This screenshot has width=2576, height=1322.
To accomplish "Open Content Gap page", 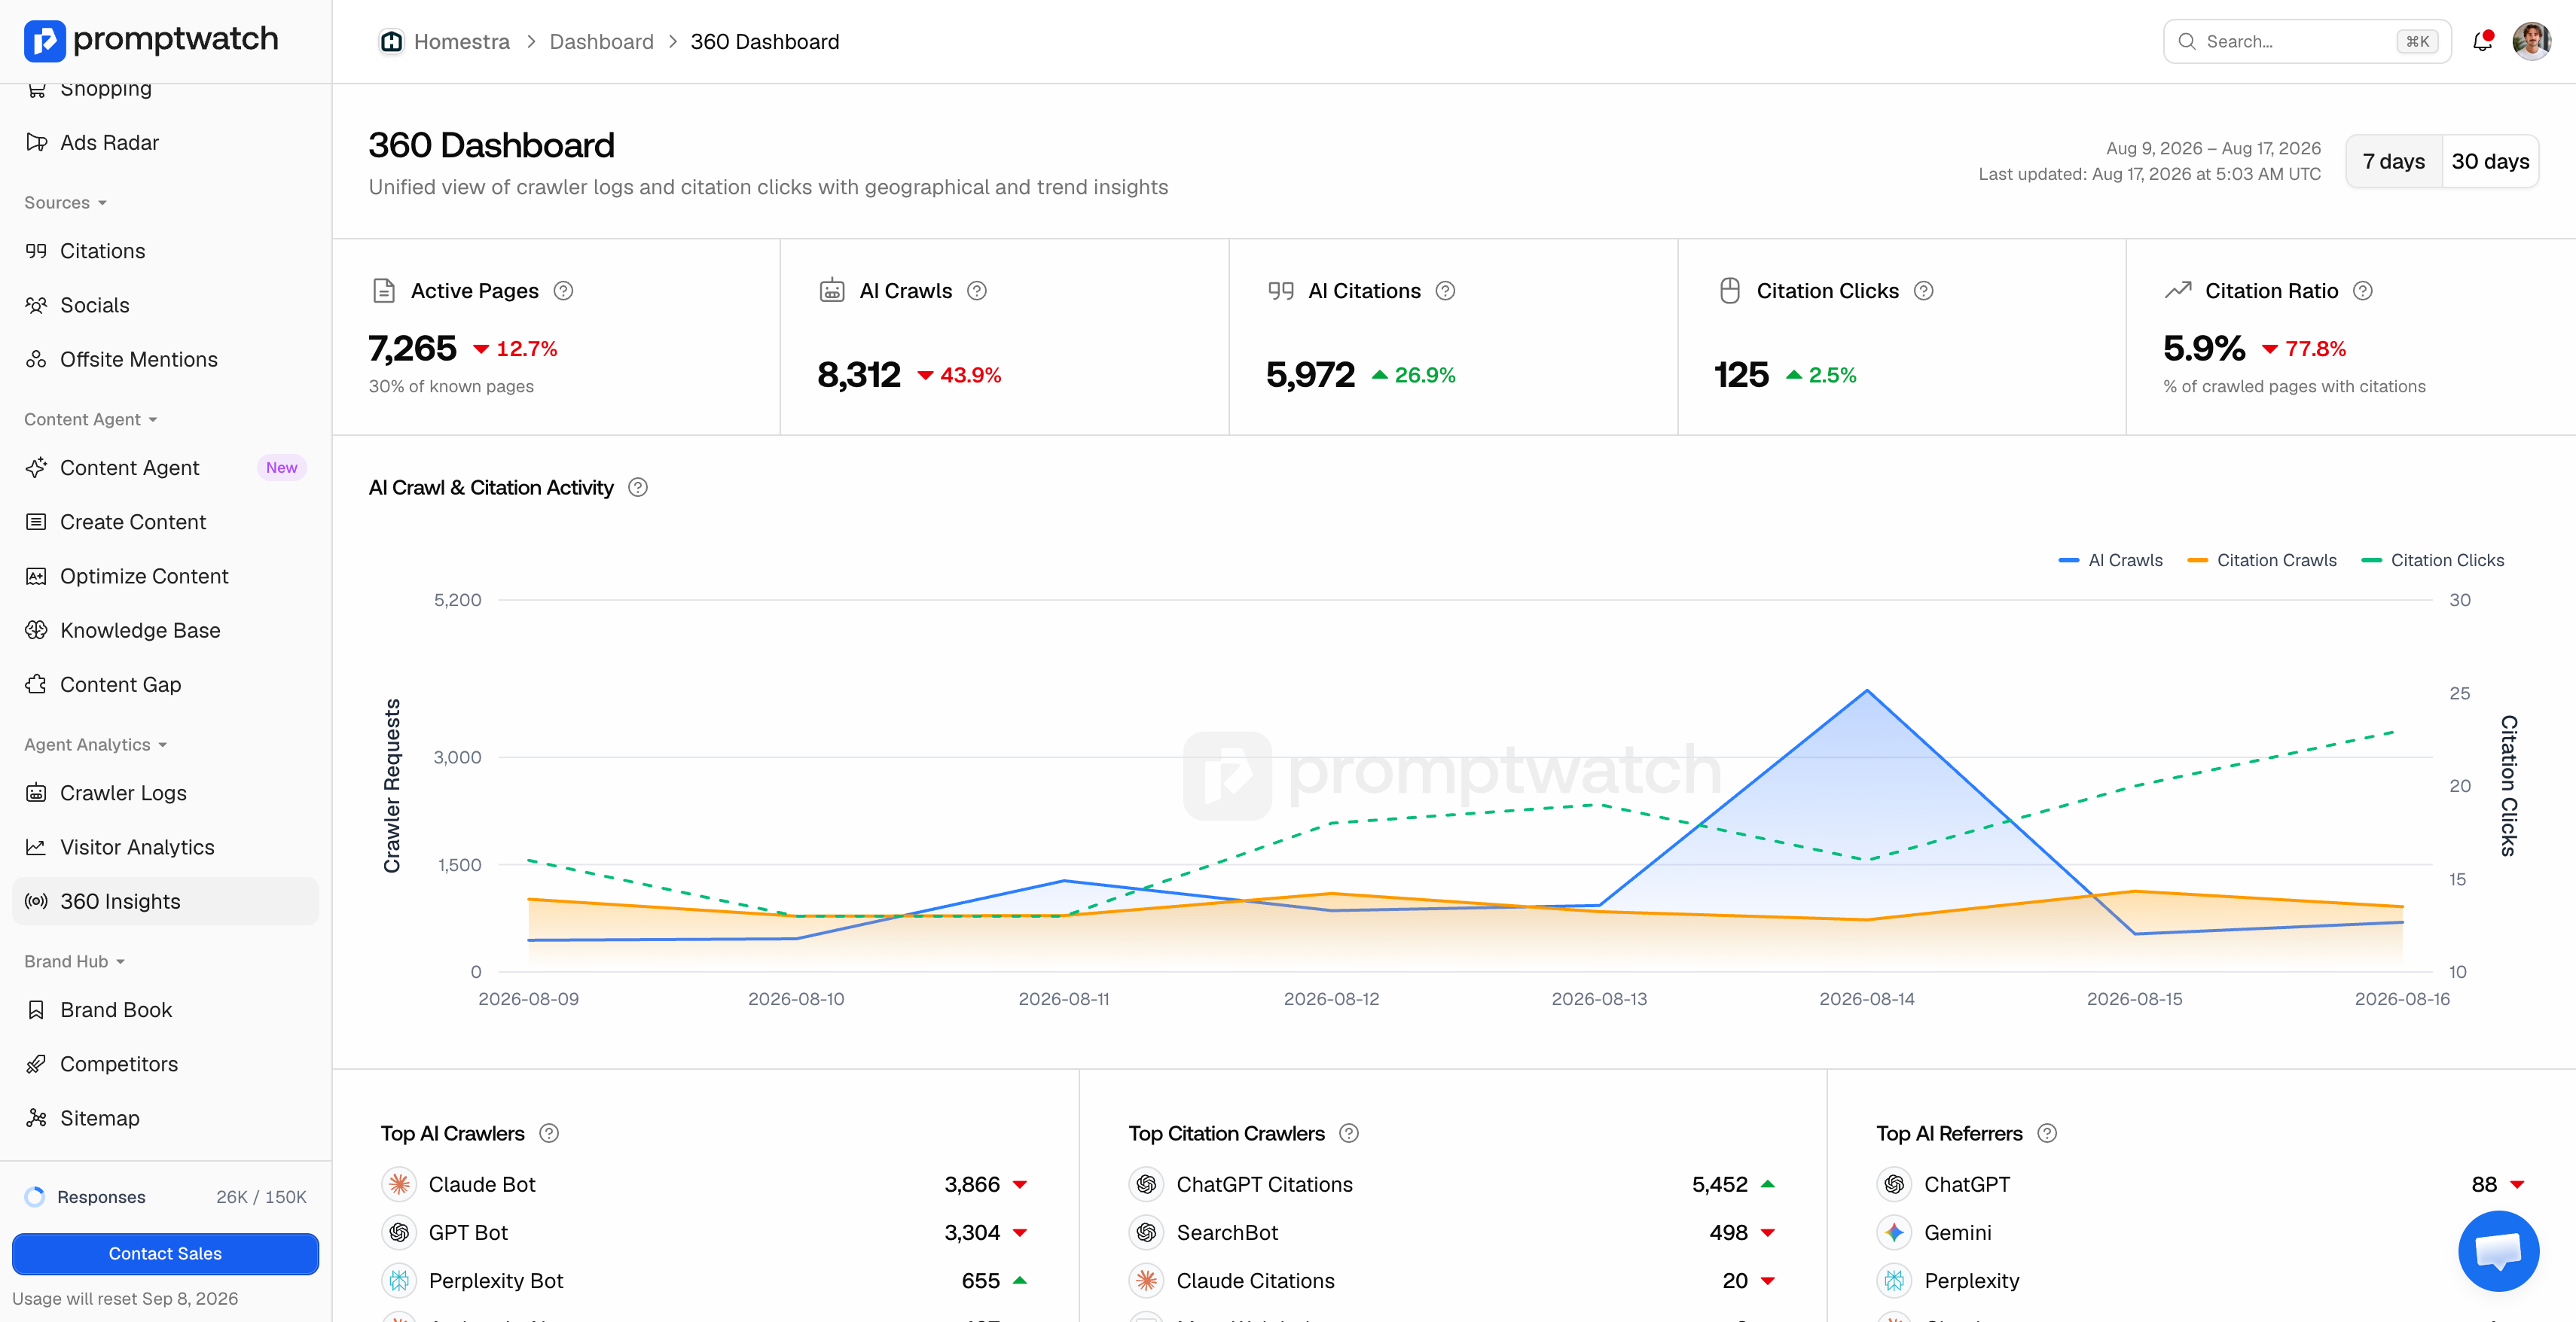I will click(x=165, y=684).
